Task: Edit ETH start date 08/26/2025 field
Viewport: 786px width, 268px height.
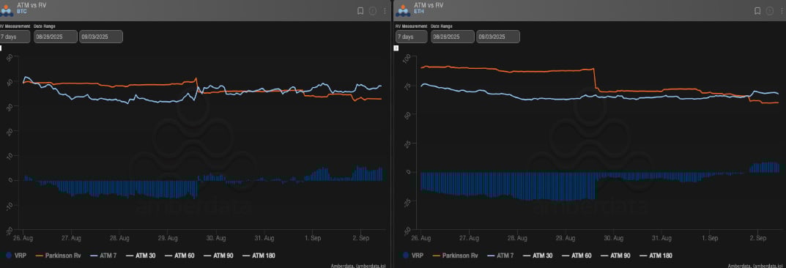Action: 452,37
